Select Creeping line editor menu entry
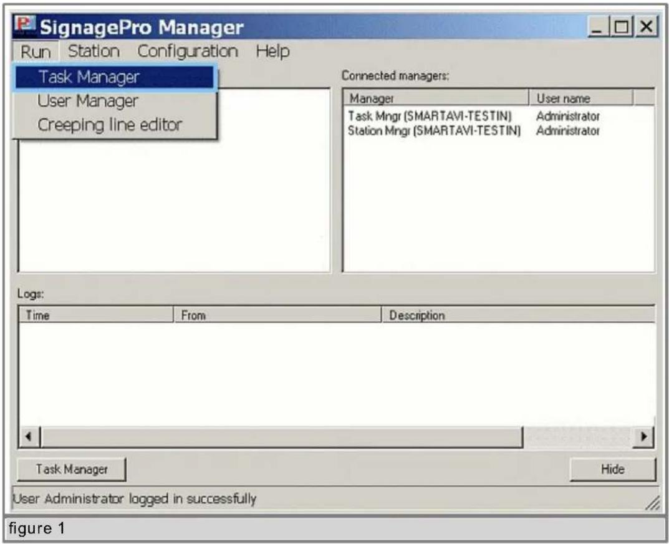 (114, 125)
